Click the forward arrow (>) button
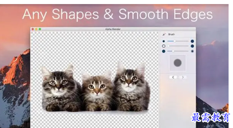The height and width of the screenshot is (128, 233). coord(183,77)
